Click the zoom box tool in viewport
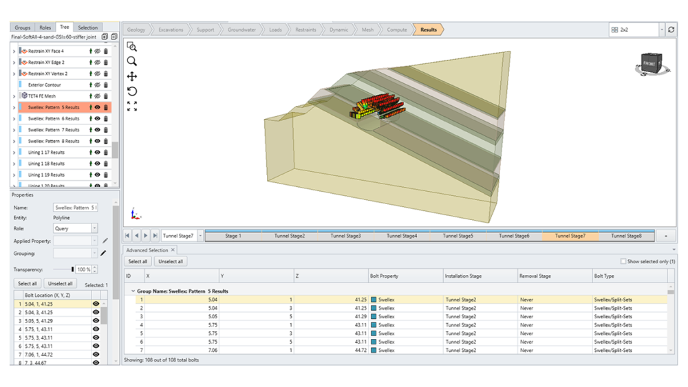 pyautogui.click(x=131, y=47)
